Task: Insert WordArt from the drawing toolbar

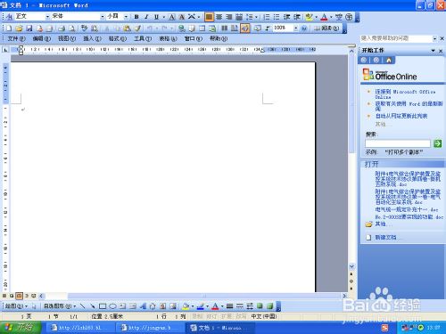Action: (143, 305)
